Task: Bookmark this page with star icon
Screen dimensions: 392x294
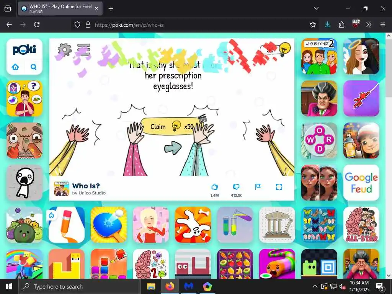Action: pos(312,24)
